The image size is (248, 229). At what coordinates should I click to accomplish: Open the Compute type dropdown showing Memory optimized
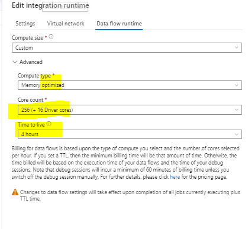(130, 85)
